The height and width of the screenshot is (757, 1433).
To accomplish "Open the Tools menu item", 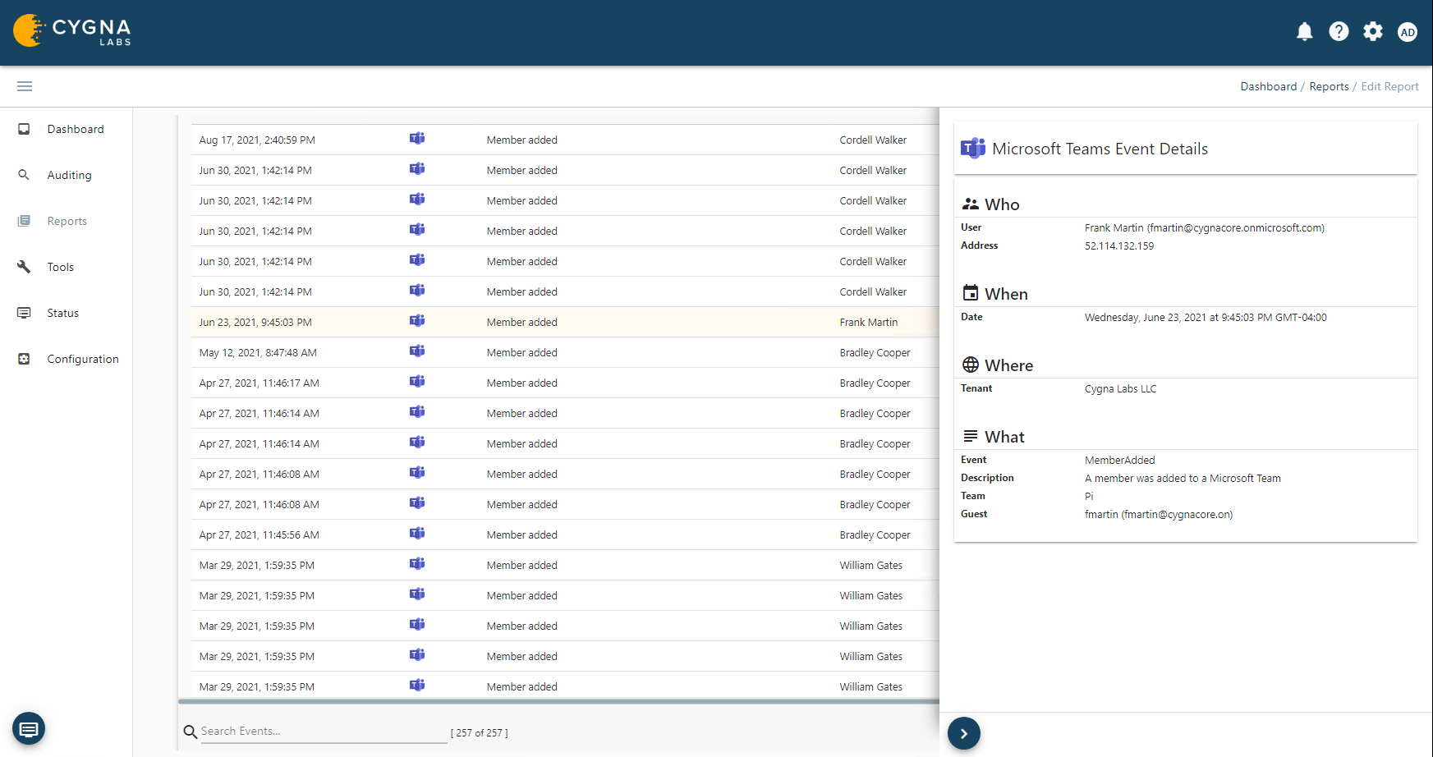I will pyautogui.click(x=61, y=267).
